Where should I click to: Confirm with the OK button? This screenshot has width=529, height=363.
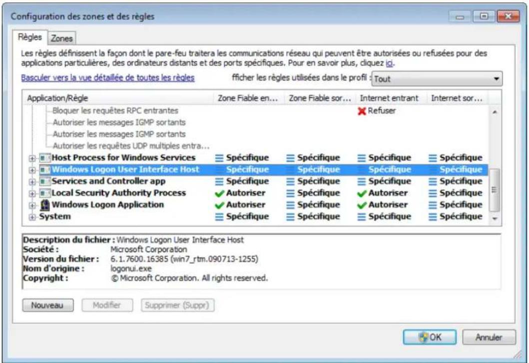pos(430,337)
